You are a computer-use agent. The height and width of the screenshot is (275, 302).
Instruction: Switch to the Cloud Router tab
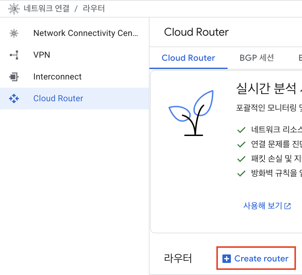[188, 58]
